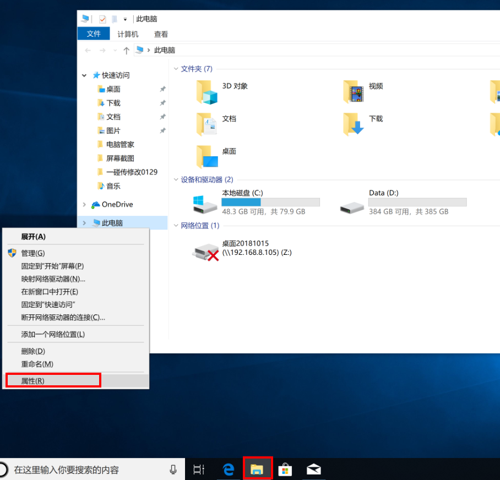Open the 3D 对象 folder icon
Viewport: 500px width, 480px height.
pos(207,92)
